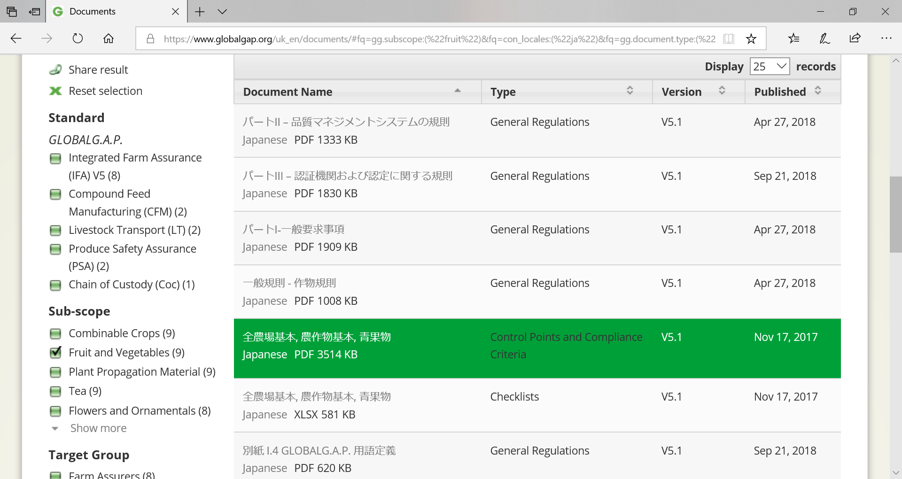Check Livestock Transport (LT) filter

pos(55,231)
